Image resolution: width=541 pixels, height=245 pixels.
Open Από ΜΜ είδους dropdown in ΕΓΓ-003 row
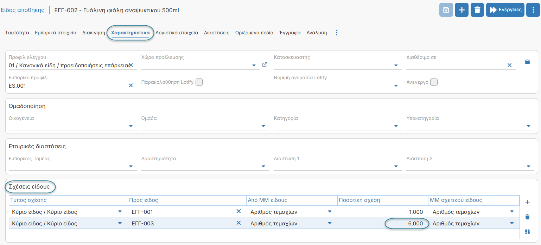point(330,223)
